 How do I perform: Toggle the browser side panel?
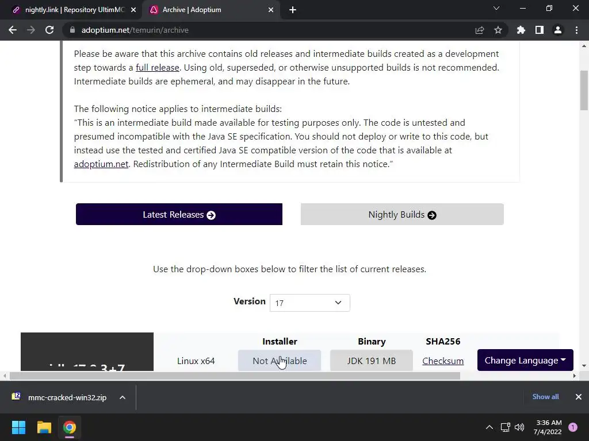[540, 30]
